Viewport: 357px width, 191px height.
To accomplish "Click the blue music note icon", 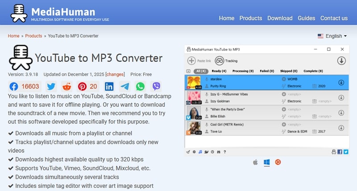I will [200, 152].
